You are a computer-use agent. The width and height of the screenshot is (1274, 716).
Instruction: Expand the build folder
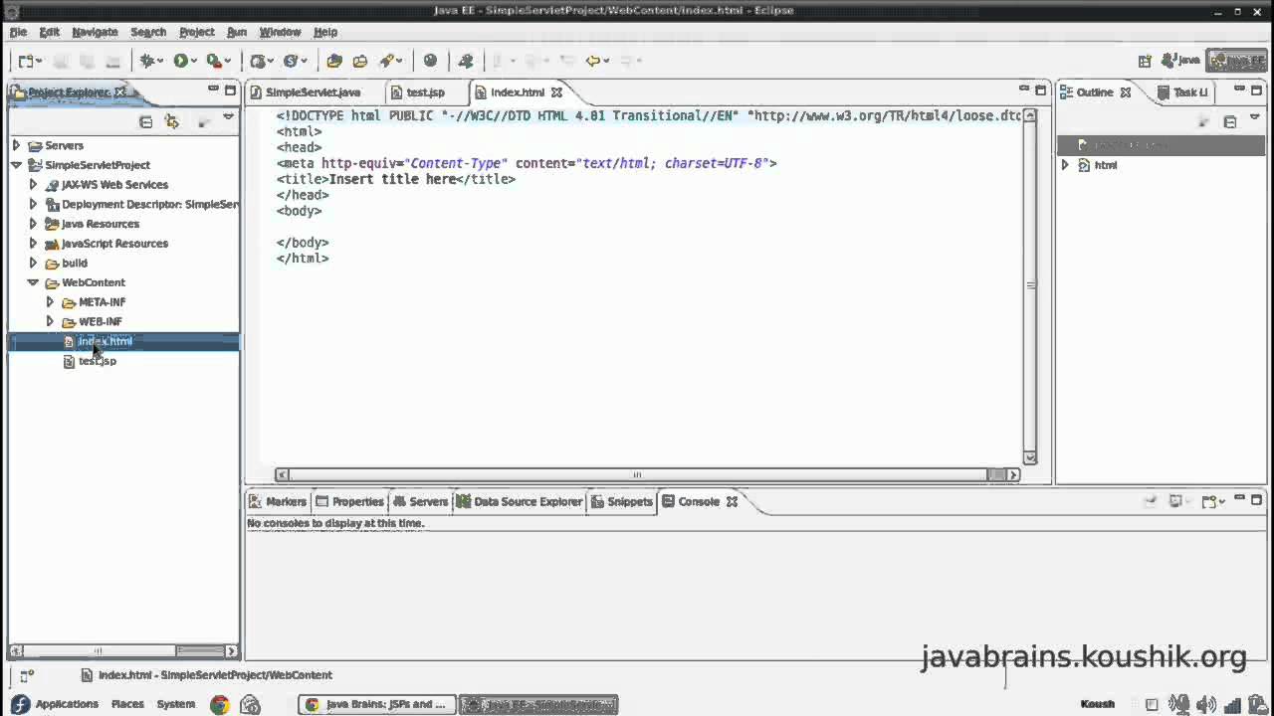point(33,264)
